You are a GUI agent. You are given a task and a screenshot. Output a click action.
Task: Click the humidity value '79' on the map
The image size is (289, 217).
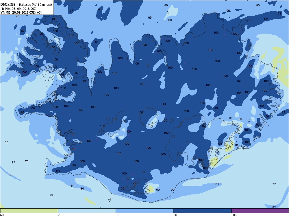pos(51,195)
